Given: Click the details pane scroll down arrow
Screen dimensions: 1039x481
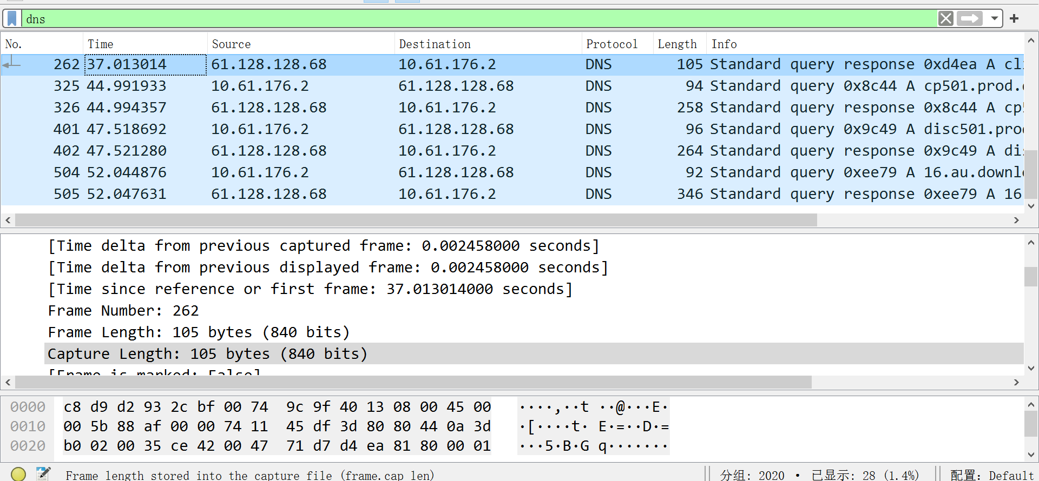Looking at the screenshot, I should coord(1031,368).
